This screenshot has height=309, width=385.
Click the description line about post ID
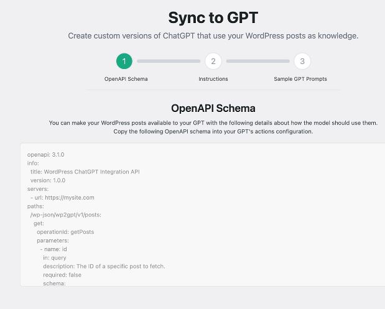pyautogui.click(x=104, y=266)
